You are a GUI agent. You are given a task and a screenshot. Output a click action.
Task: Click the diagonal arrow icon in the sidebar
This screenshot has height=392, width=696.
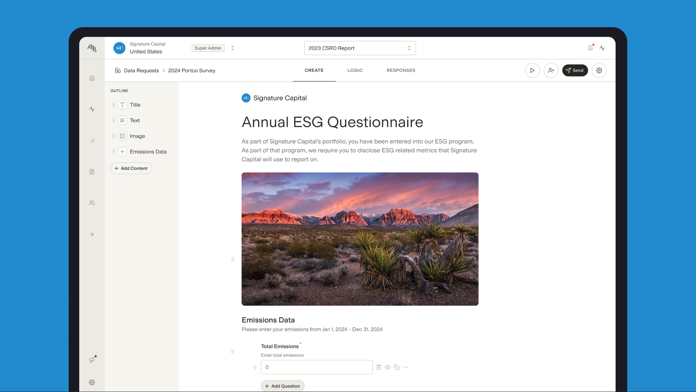pyautogui.click(x=92, y=234)
